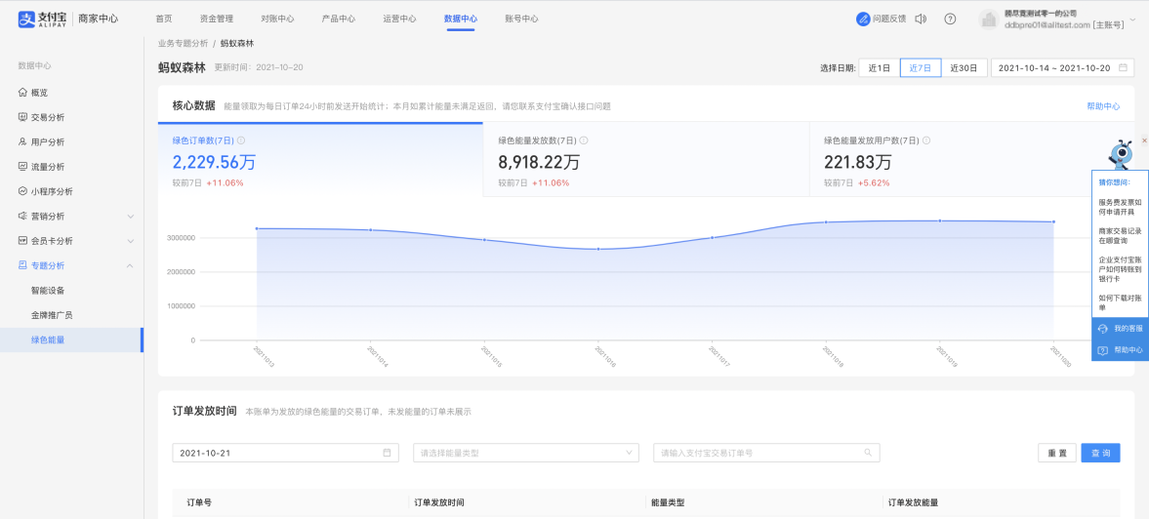This screenshot has width=1149, height=519.
Task: Click info icon next to 绿色订单数
Action: 241,140
